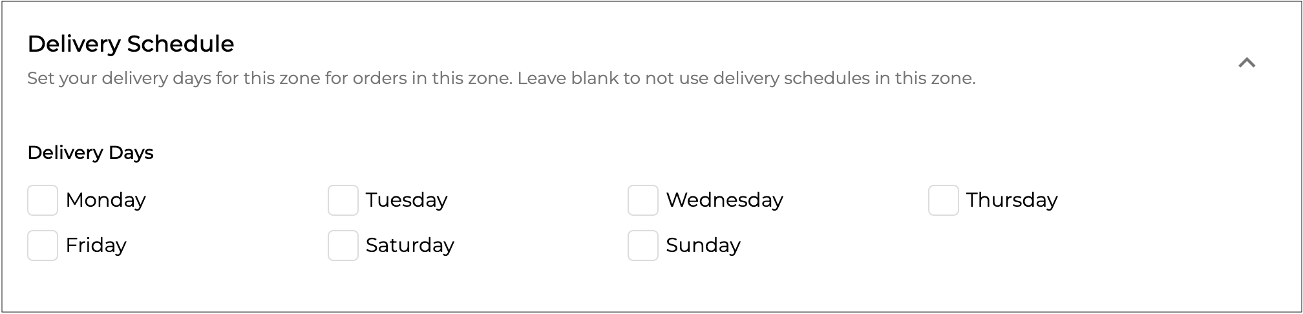1303x314 pixels.
Task: Enable the Monday delivery checkbox
Action: coord(43,200)
